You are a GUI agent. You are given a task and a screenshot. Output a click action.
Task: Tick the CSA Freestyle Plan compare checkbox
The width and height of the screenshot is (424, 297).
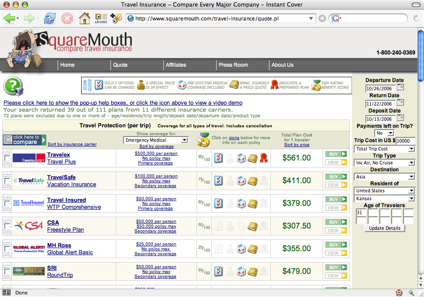[x=7, y=226]
